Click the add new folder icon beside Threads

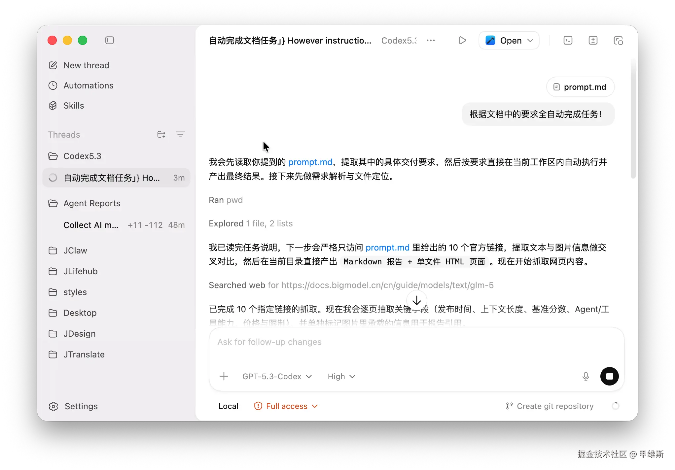tap(161, 134)
